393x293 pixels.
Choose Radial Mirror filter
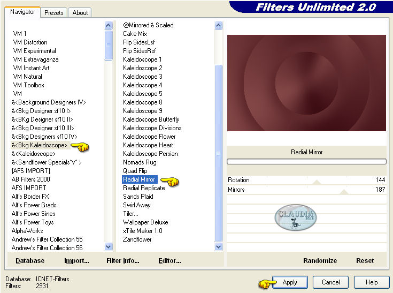[140, 179]
